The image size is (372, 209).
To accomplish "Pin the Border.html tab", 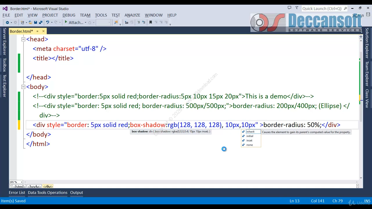I will (x=37, y=31).
